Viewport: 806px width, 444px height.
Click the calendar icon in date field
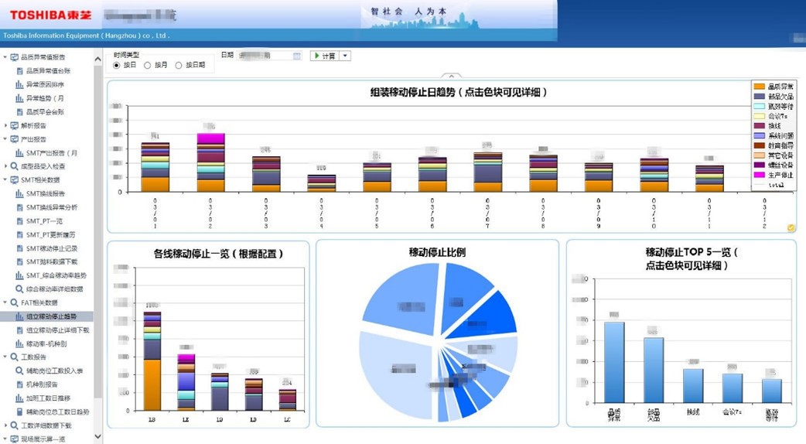296,56
